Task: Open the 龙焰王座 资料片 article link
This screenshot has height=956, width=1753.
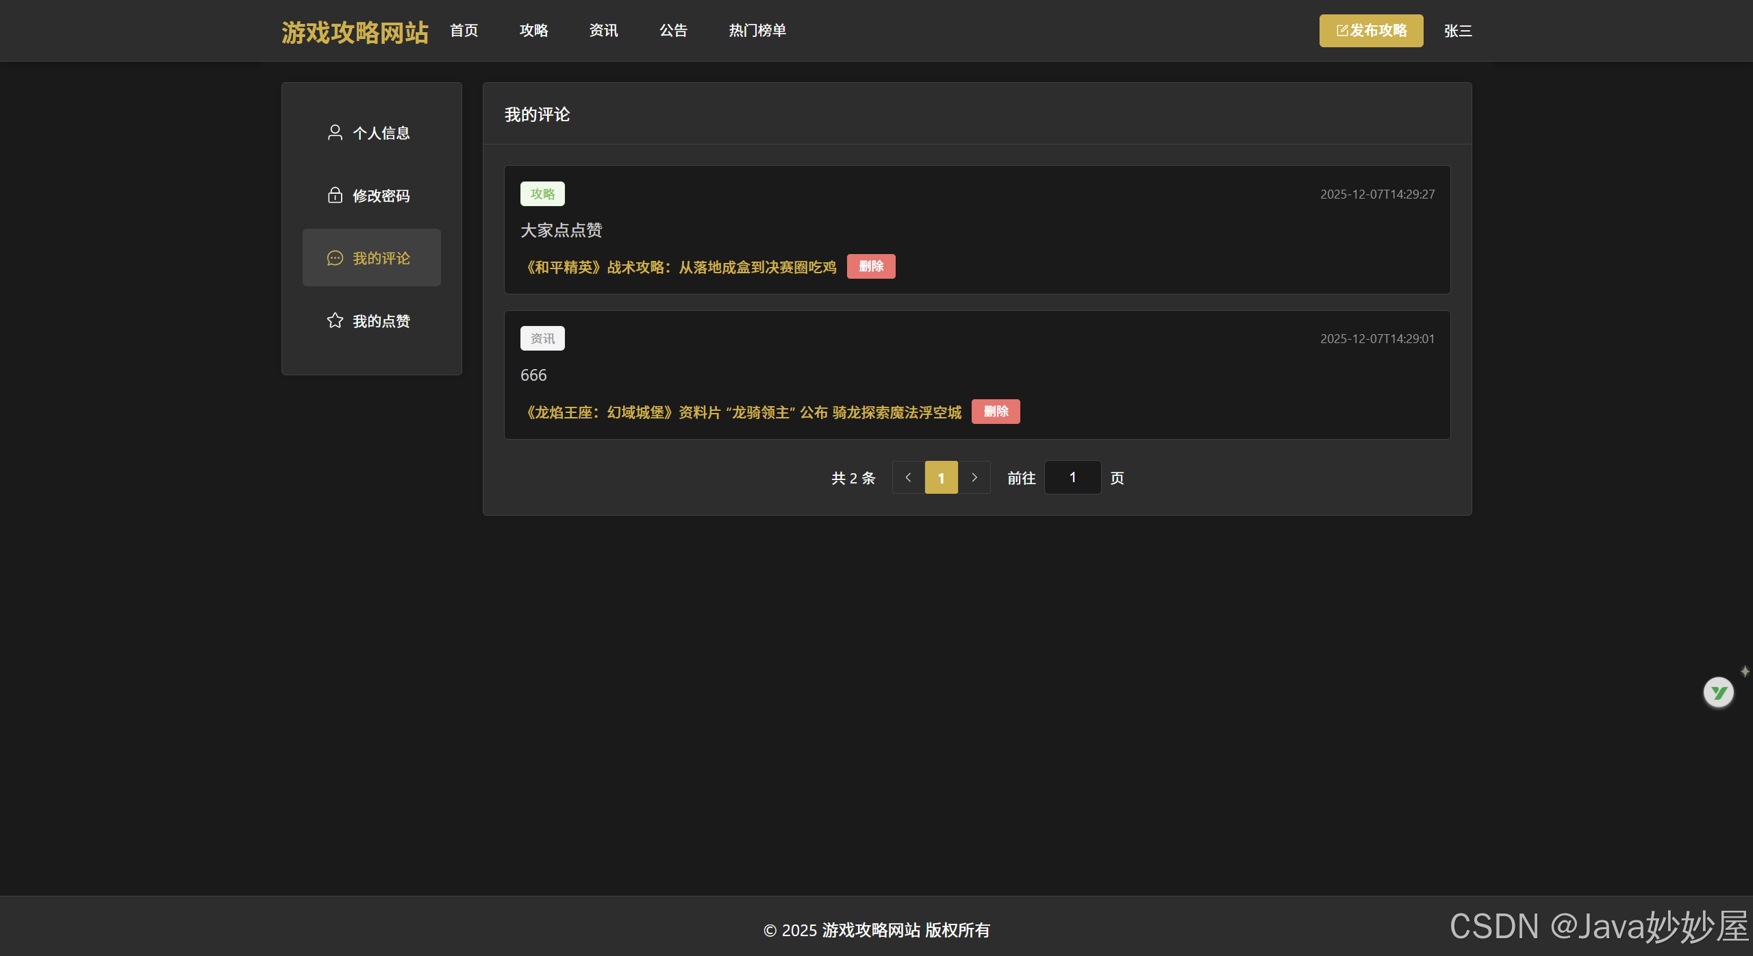Action: [x=743, y=412]
